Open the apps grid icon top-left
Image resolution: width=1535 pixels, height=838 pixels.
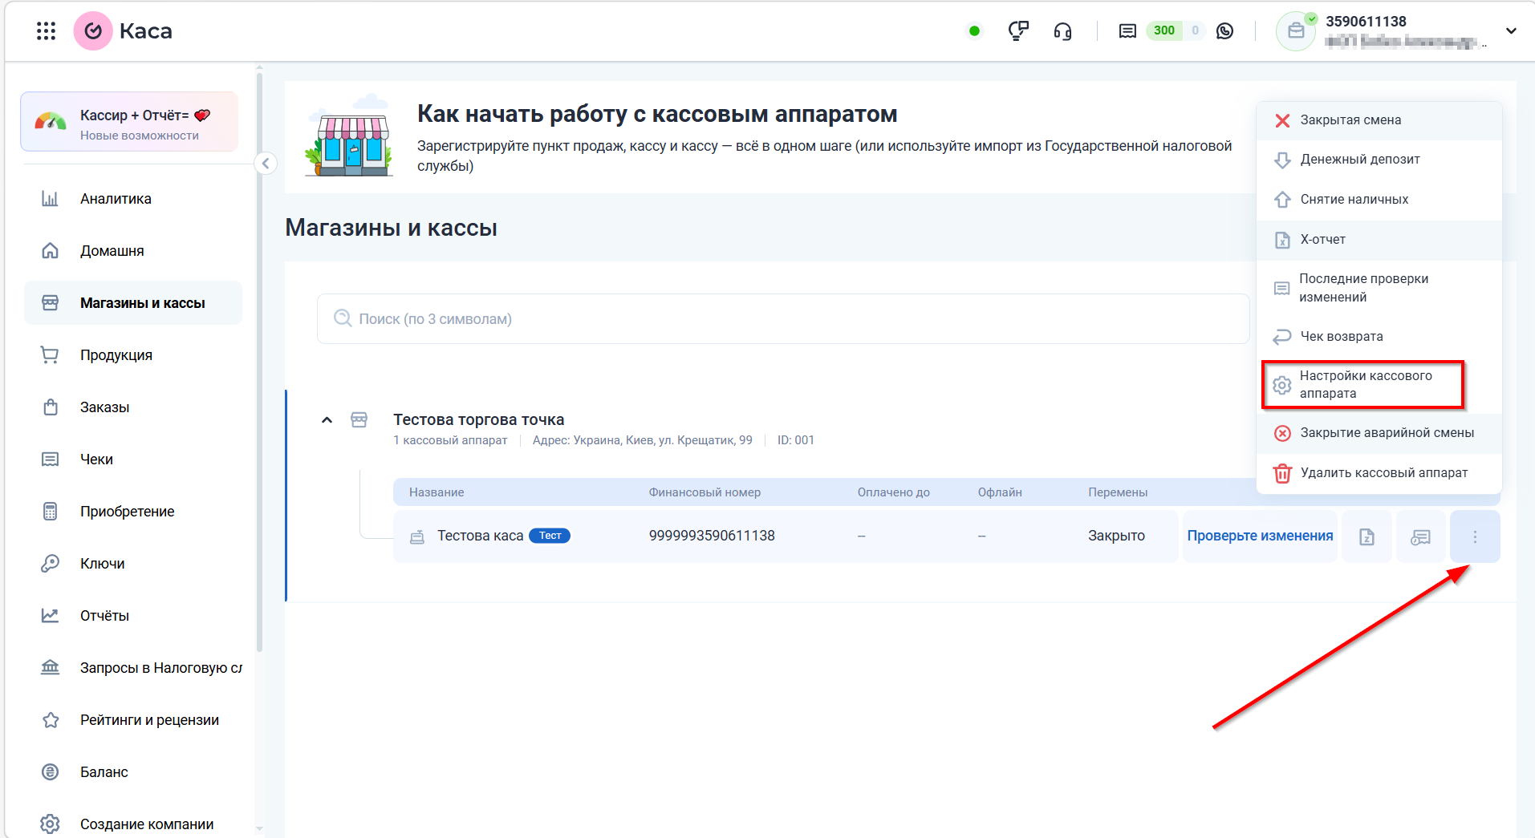[x=46, y=30]
